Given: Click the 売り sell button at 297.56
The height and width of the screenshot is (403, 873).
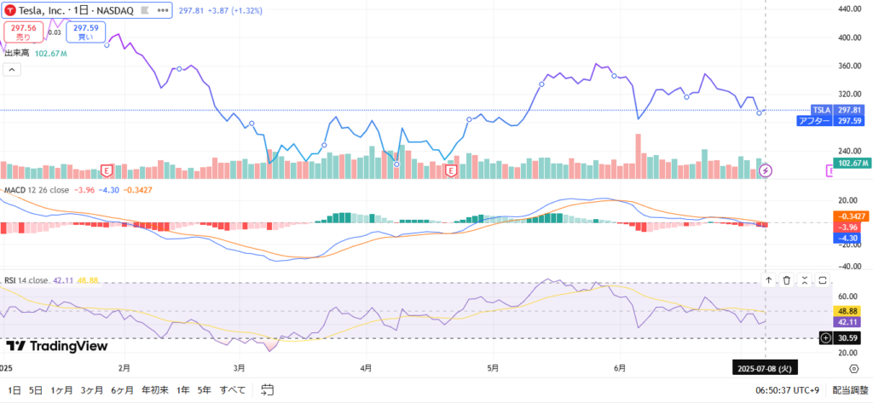Looking at the screenshot, I should [x=22, y=32].
